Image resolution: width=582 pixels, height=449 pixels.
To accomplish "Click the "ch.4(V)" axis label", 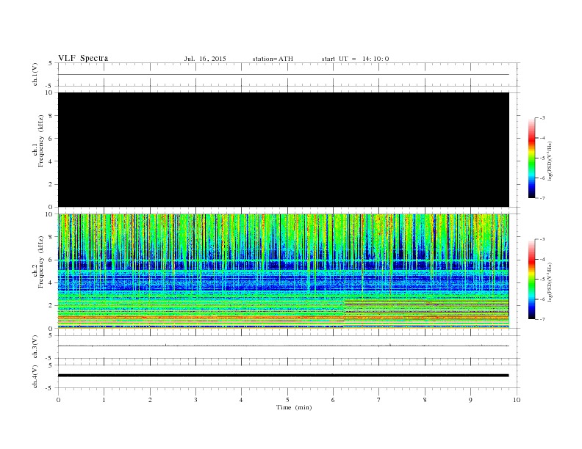I will (x=35, y=376).
